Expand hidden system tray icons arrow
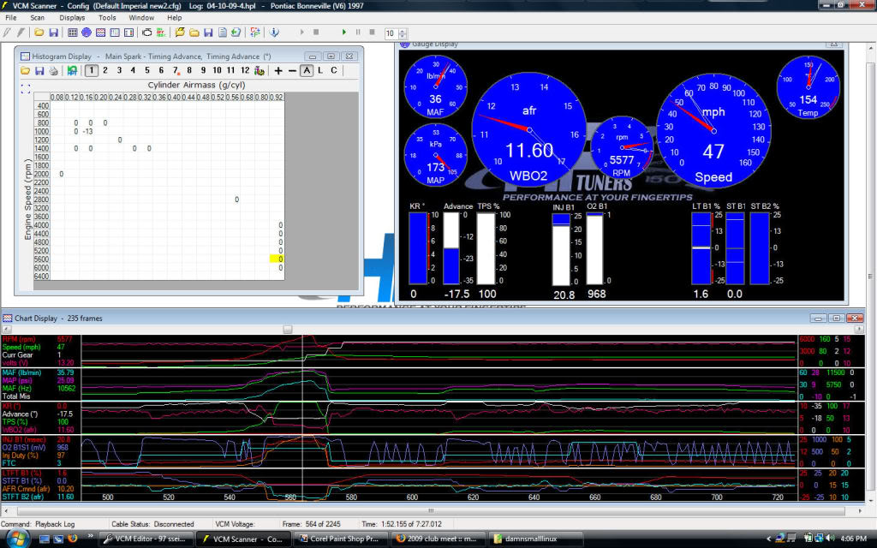877x548 pixels. (x=768, y=539)
